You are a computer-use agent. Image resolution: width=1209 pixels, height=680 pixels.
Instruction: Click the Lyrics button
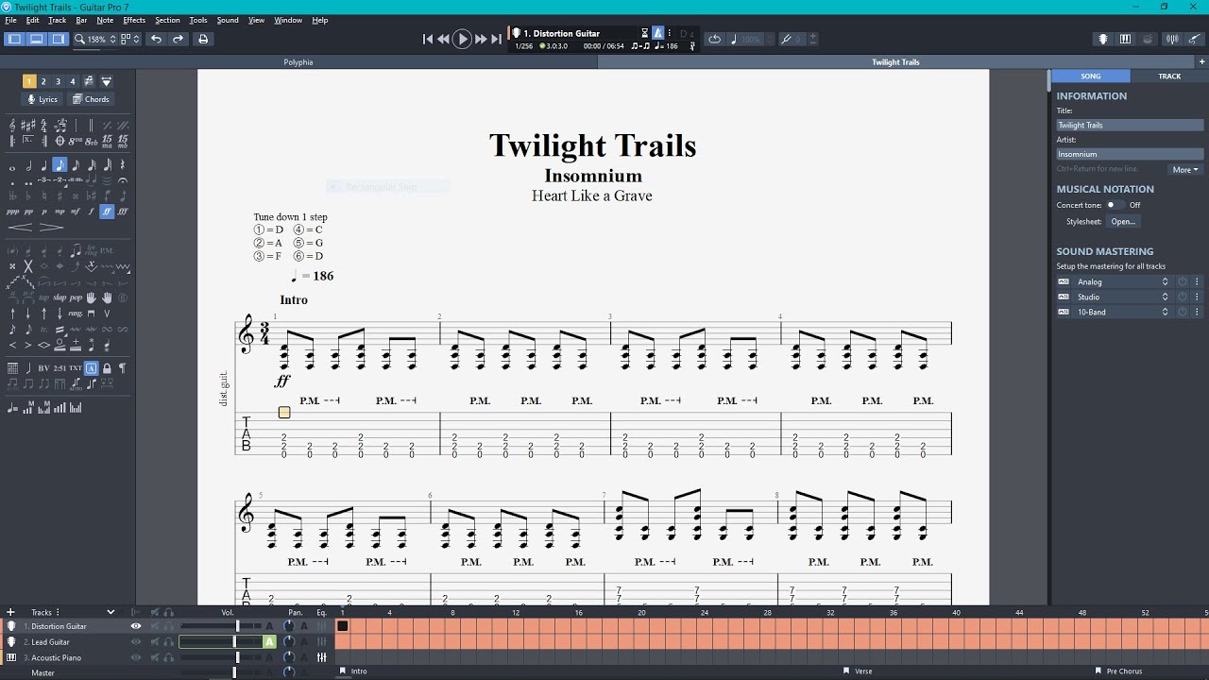[43, 99]
